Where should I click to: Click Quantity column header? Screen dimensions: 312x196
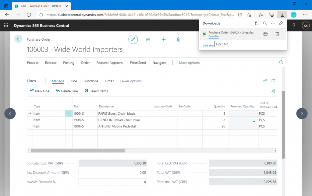coord(219,106)
